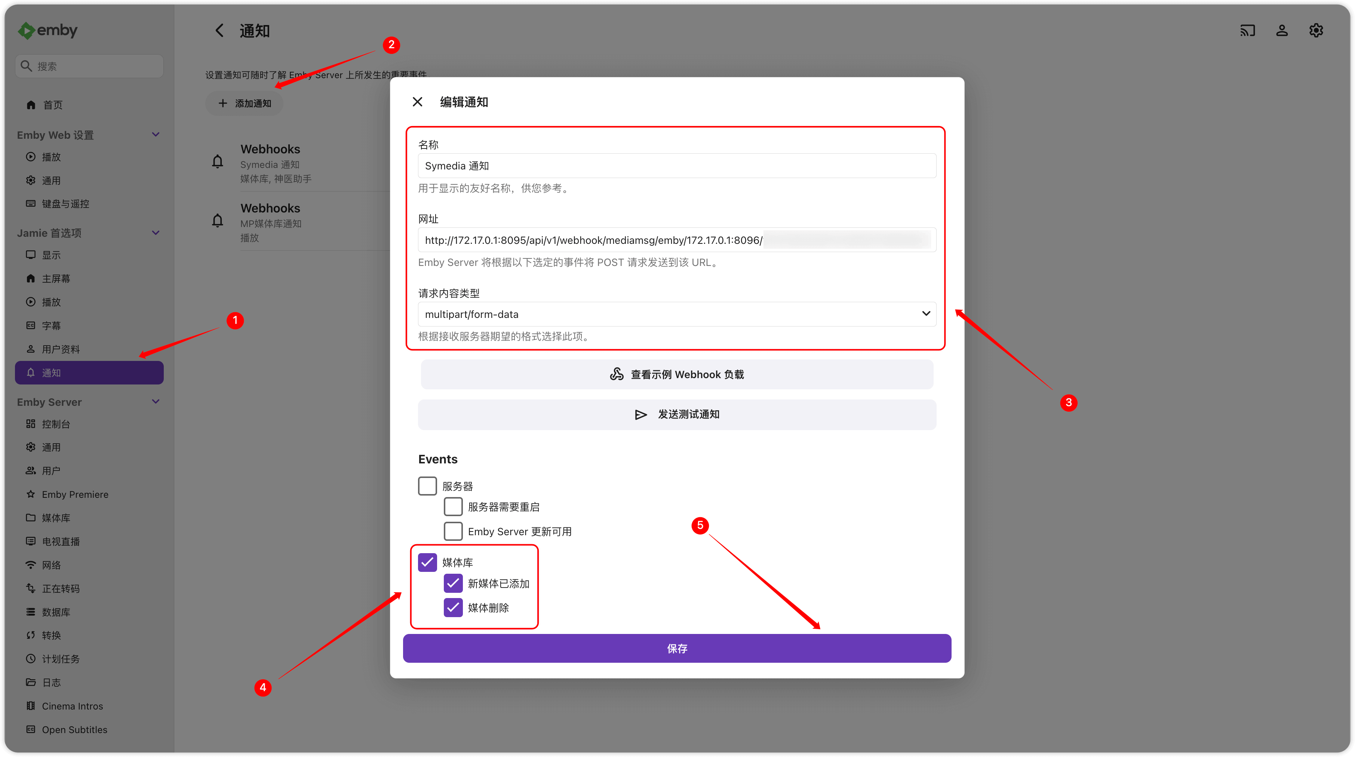This screenshot has width=1355, height=757.
Task: Open 计划任务 in the sidebar
Action: coord(61,659)
